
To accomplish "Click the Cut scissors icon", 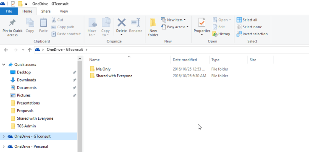I will pos(54,20).
